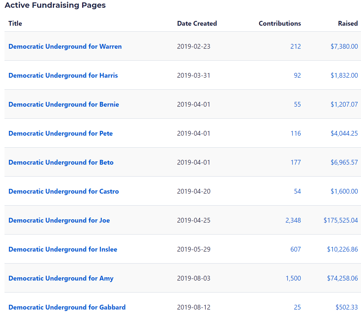Click Democratic Underground for Inslee link
Screen dimensions: 361x320
click(x=63, y=249)
